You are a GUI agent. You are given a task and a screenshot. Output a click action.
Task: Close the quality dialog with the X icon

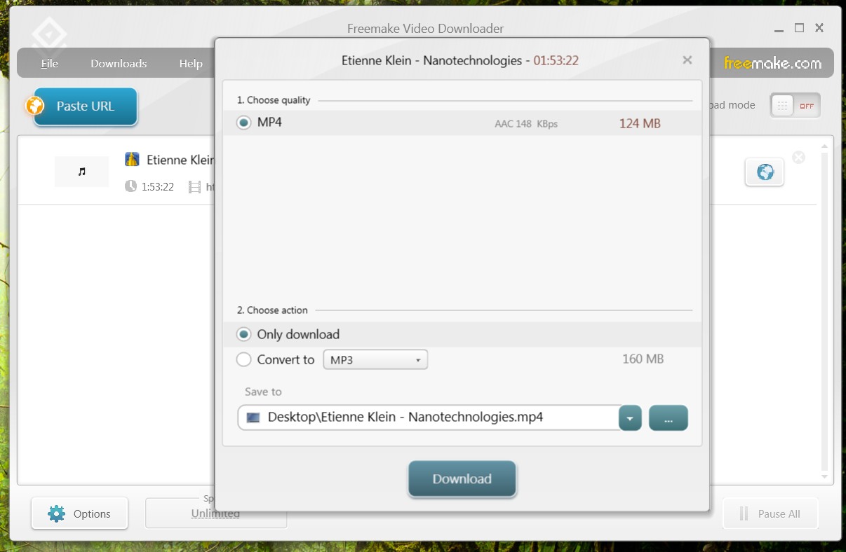(x=687, y=60)
